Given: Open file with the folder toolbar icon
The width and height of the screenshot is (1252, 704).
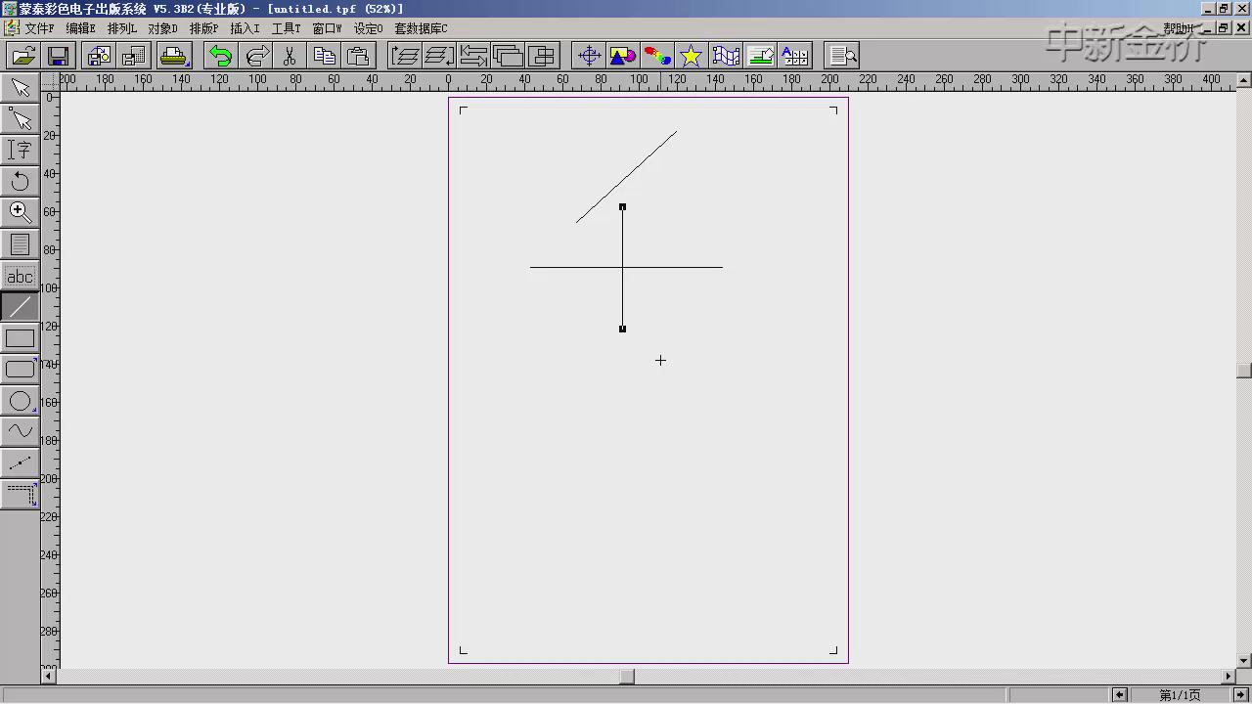Looking at the screenshot, I should [23, 56].
